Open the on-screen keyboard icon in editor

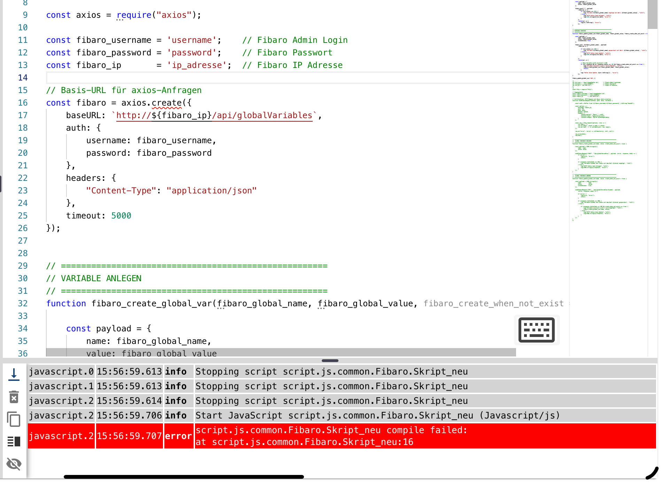click(537, 330)
